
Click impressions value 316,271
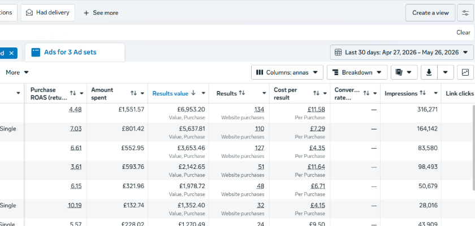pos(427,110)
